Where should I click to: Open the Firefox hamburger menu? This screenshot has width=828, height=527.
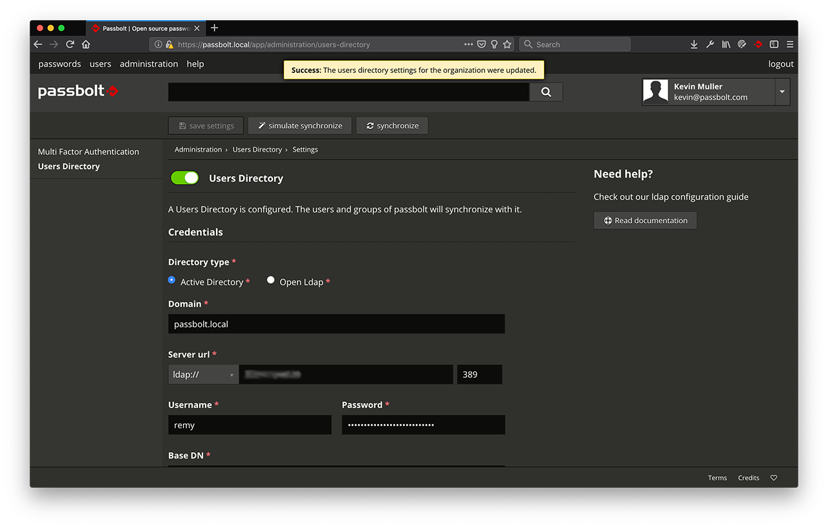790,45
